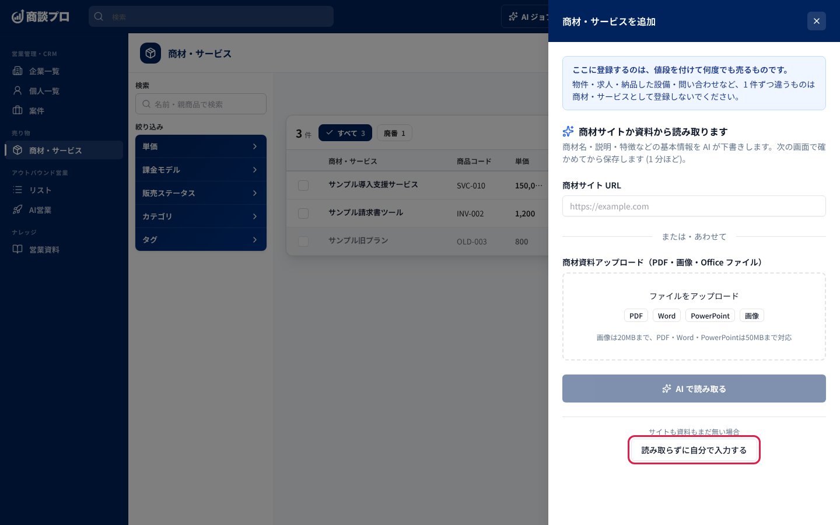
Task: Click 読み取らずに自分で入力する button
Action: click(694, 450)
